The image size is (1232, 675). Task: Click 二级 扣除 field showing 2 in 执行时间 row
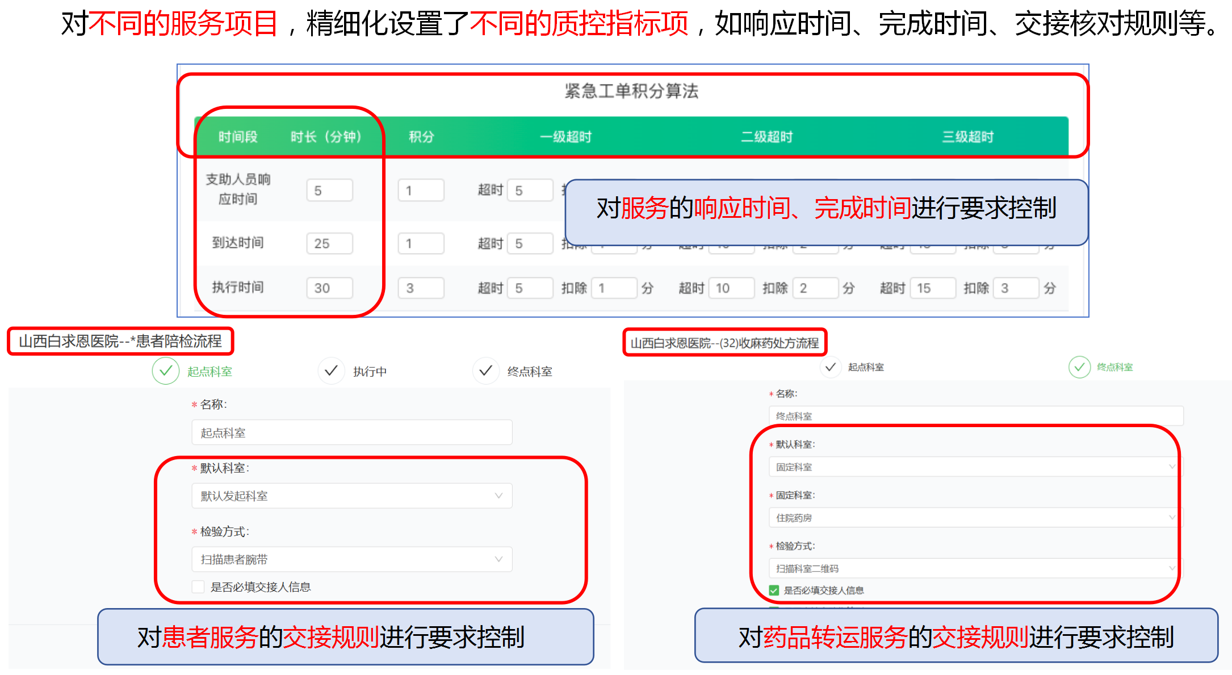tap(815, 288)
